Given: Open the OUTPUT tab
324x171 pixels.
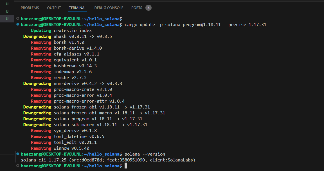Looking at the screenshot, I should (54, 8).
